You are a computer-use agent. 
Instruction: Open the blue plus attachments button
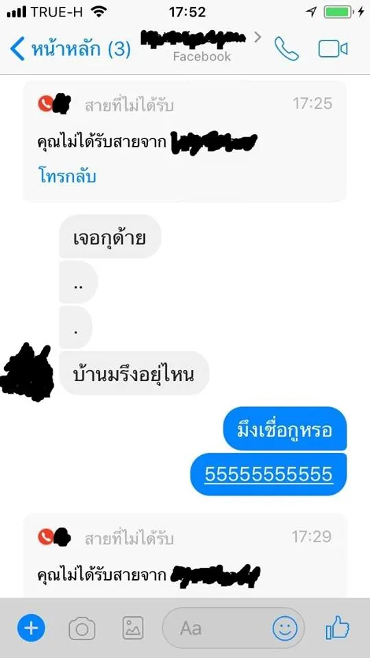click(x=31, y=629)
